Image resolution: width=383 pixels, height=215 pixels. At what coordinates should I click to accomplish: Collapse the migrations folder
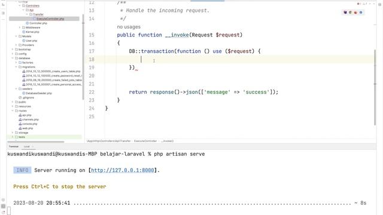[x=16, y=67]
